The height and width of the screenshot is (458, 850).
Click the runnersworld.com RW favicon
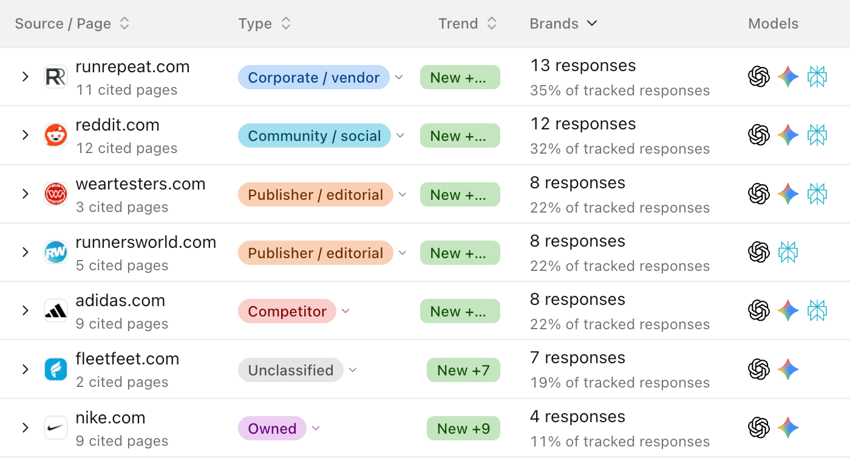(x=56, y=252)
